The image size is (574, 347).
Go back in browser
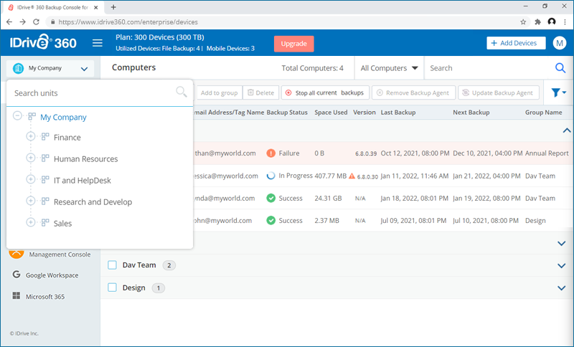(9, 22)
